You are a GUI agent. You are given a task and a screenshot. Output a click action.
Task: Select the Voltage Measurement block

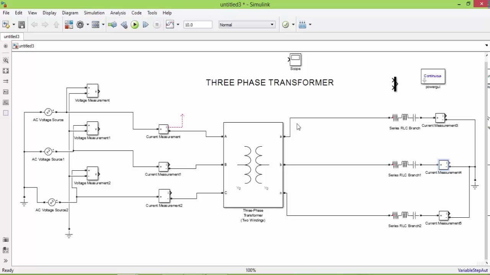tap(92, 91)
